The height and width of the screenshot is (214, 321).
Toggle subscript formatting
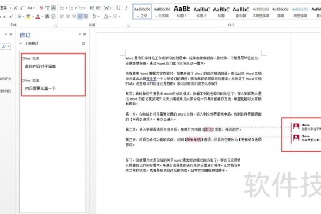tap(5, 17)
